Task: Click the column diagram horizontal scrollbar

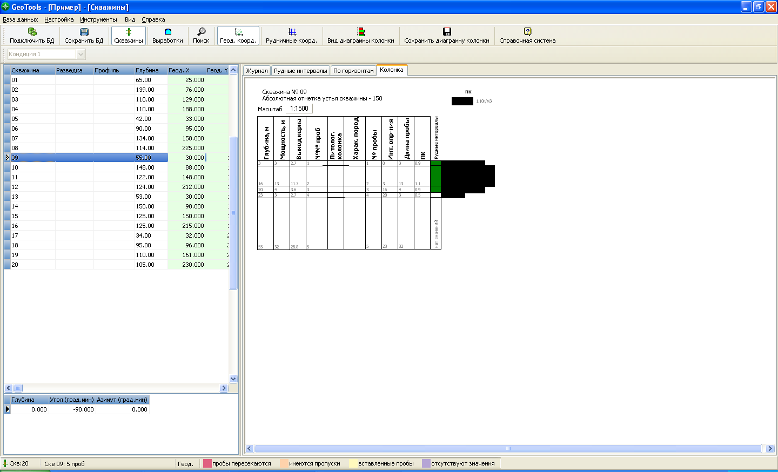Action: tap(508, 449)
